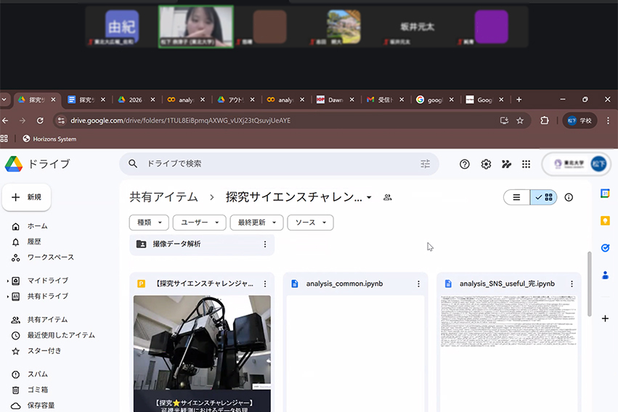Expand the 種類 filter dropdown
The width and height of the screenshot is (618, 412).
(149, 223)
